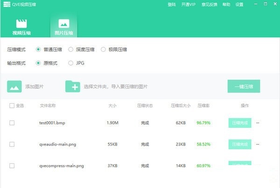
Task: Open more options for qveaudio-main.png
Action: [258, 145]
